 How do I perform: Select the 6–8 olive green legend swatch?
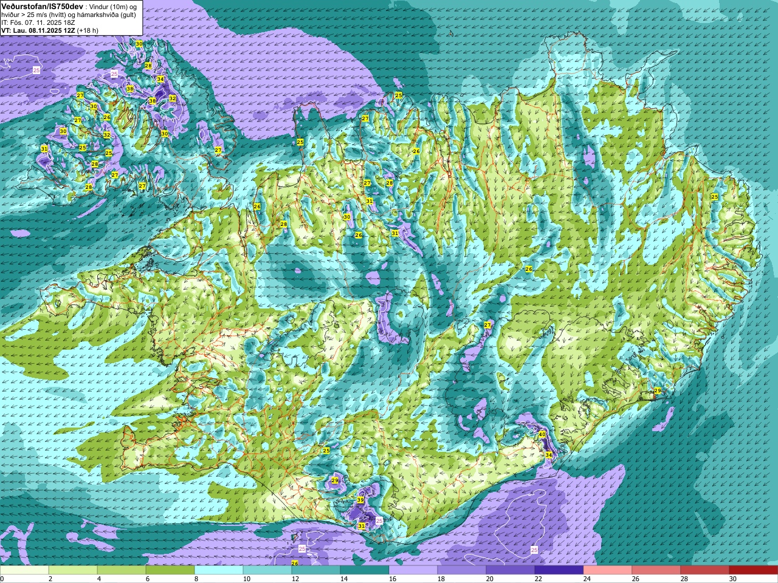click(x=170, y=570)
